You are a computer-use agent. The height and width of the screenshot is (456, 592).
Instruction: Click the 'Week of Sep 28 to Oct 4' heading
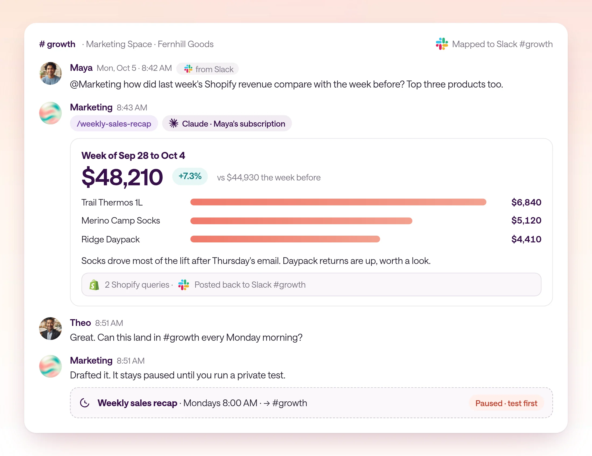coord(133,155)
